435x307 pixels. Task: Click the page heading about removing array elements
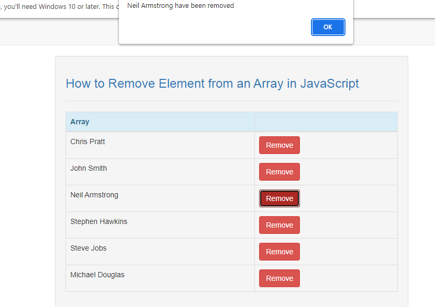tap(212, 84)
